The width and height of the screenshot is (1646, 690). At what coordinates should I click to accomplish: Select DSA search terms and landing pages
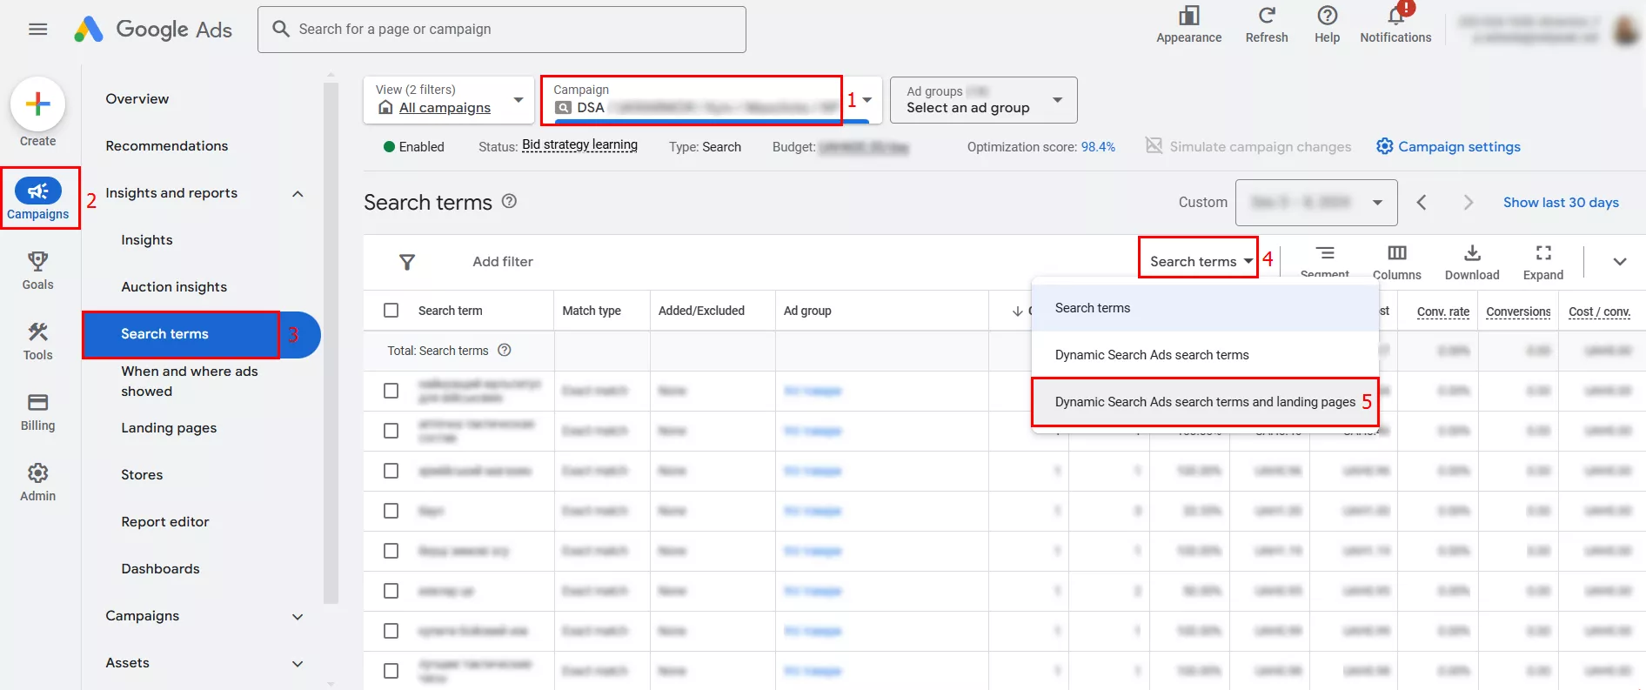(x=1205, y=402)
